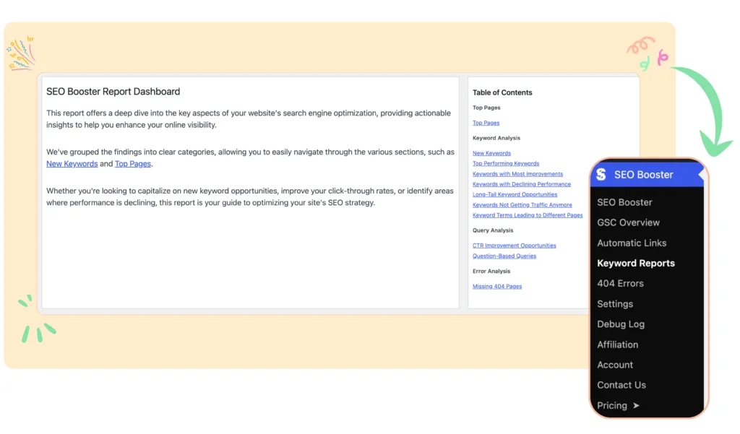Click the arrow icon beside Pricing

click(636, 406)
